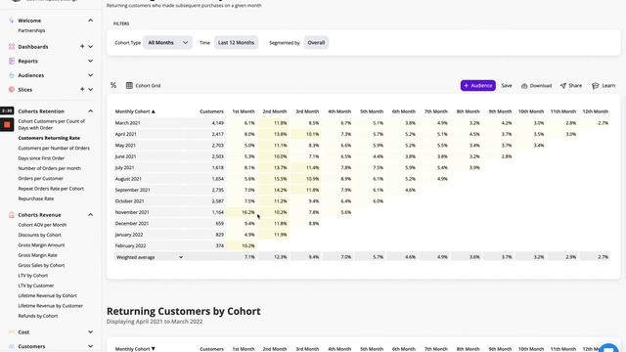
Task: Open Cohort AOV per Month report
Action: [42, 225]
